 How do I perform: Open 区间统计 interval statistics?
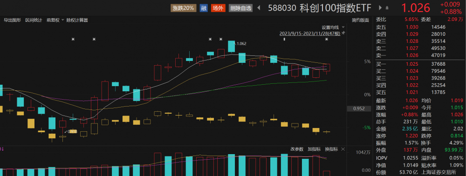click(x=34, y=20)
